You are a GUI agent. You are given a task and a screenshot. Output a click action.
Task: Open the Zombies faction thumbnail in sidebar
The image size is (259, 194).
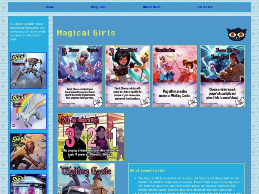(x=28, y=151)
